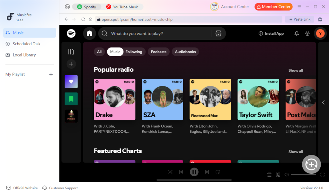This screenshot has height=194, width=329.
Task: Click the URL address bar
Action: [189, 19]
